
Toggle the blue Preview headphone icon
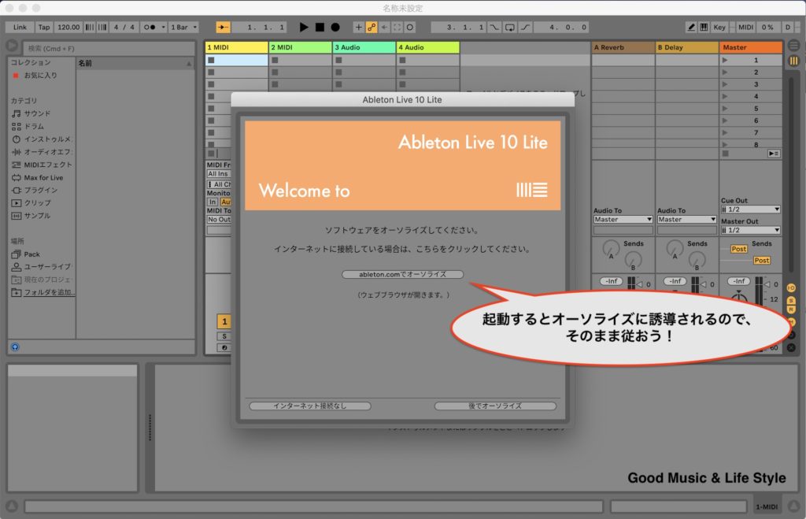15,347
